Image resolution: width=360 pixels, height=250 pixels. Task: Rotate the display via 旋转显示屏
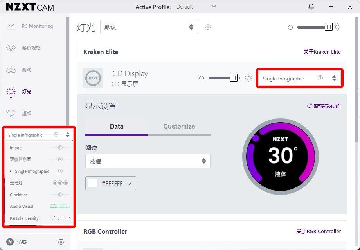[x=323, y=106]
